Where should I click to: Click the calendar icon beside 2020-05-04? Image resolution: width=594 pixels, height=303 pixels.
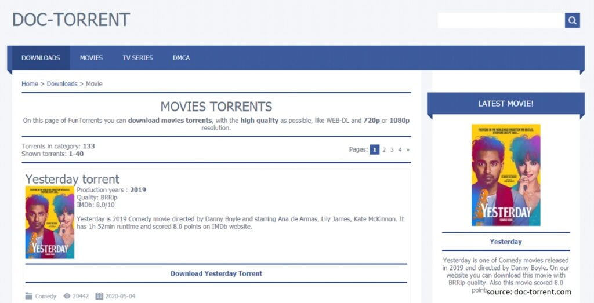click(x=99, y=296)
